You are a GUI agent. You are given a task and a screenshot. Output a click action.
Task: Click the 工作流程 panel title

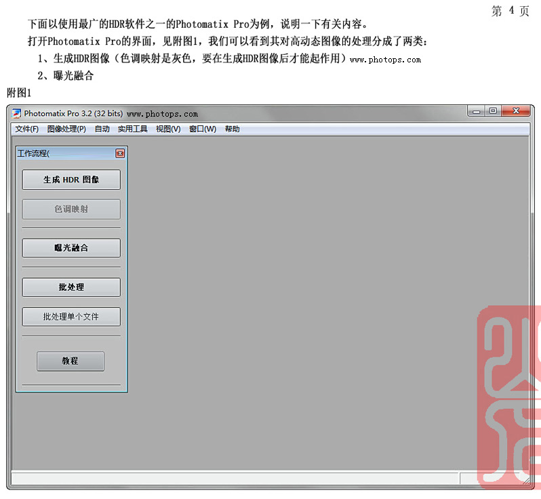(33, 153)
